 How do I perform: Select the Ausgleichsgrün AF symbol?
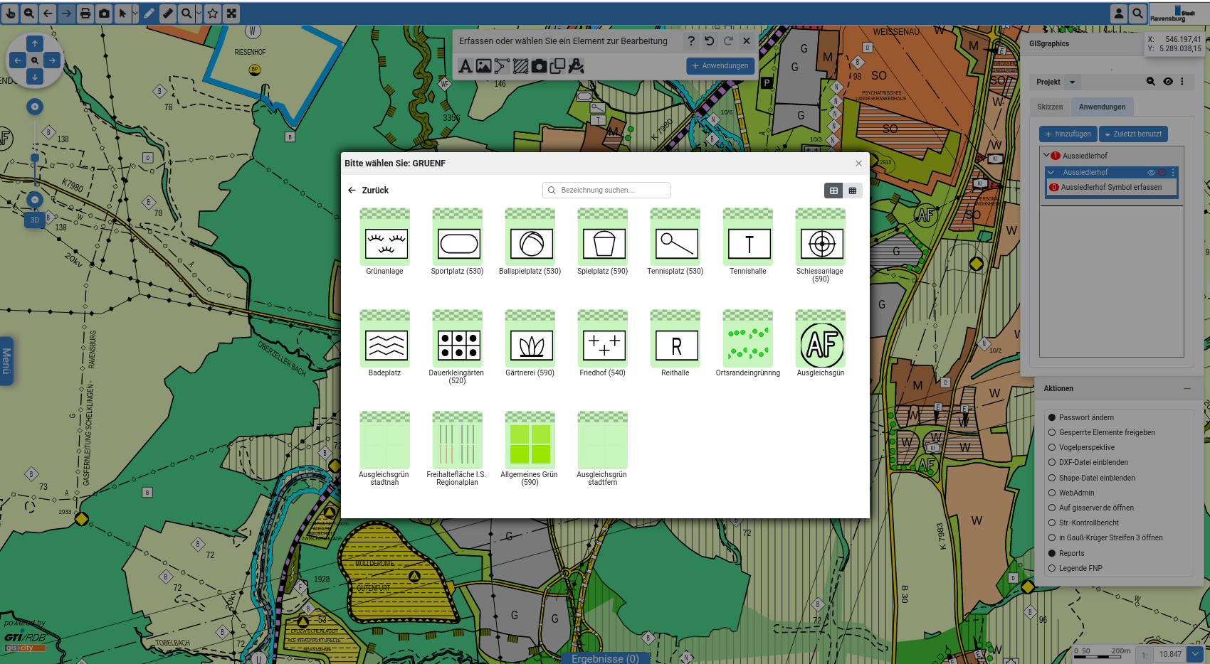(x=821, y=344)
